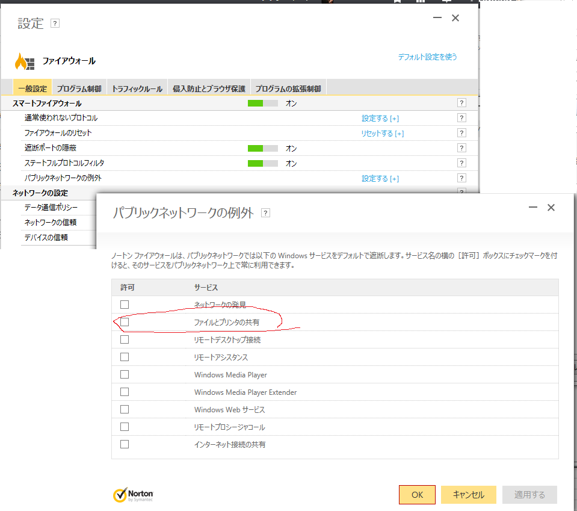
Task: Click ネットワークの設定 section header
Action: coord(40,193)
